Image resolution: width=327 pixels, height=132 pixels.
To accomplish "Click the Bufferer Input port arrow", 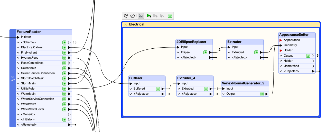I will 131,83.
